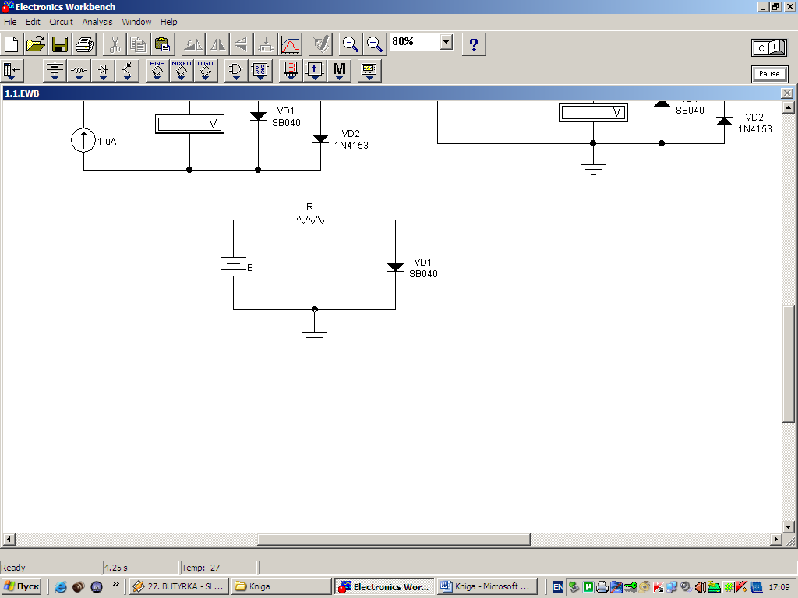Close the 1.1.EWB circuit window

787,93
